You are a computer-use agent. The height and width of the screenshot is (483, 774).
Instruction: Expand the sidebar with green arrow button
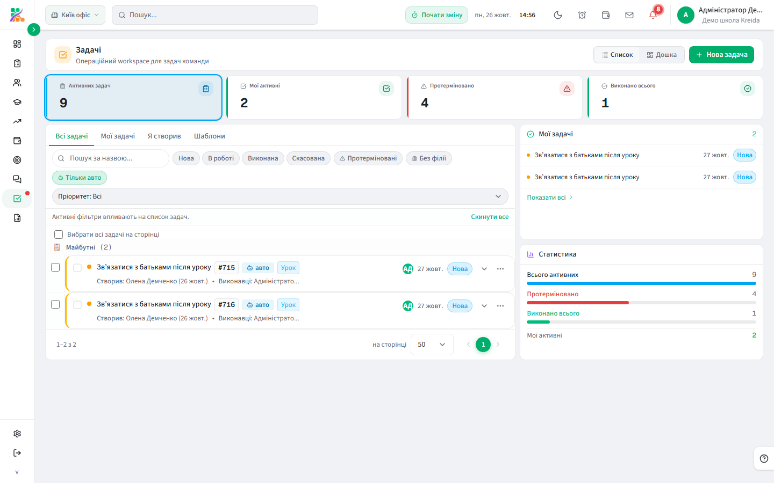(x=33, y=30)
